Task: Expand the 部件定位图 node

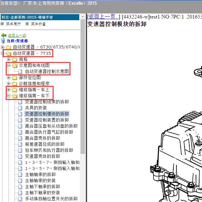Action: point(8,77)
